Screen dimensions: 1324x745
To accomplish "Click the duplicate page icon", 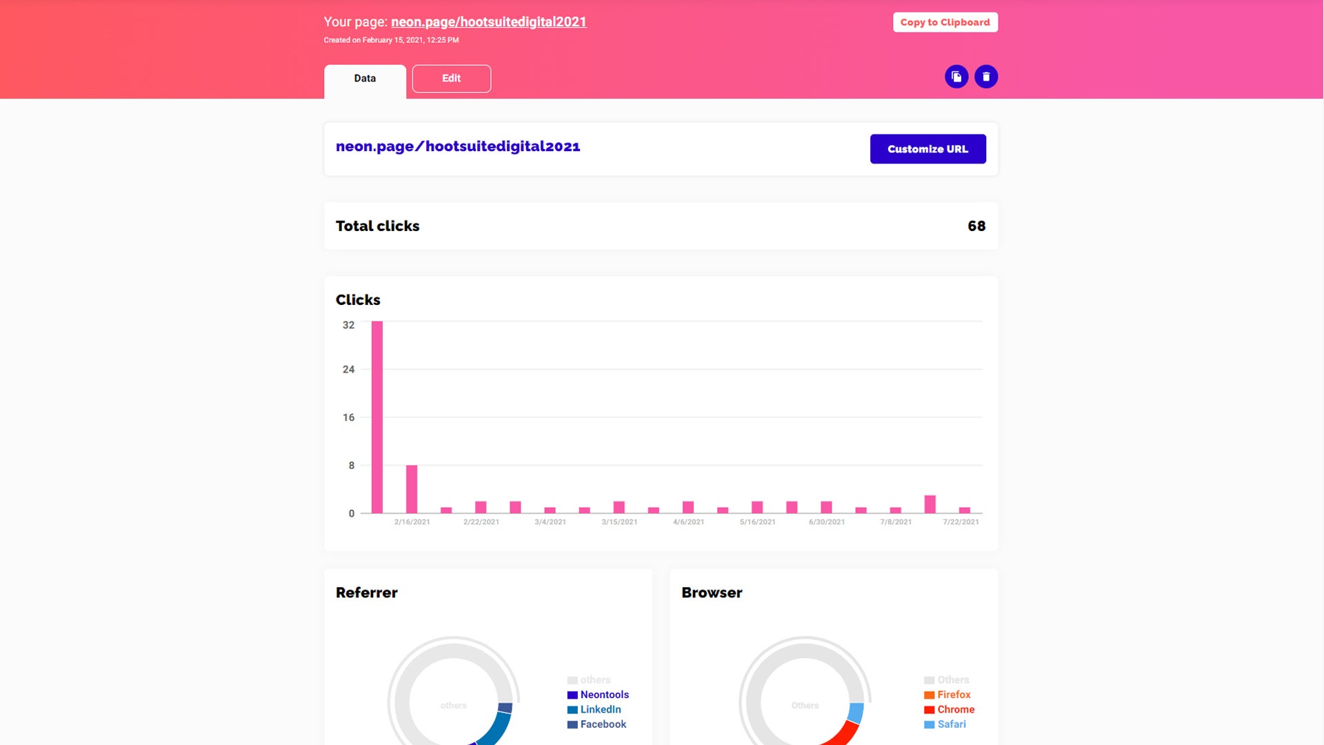I will (956, 77).
